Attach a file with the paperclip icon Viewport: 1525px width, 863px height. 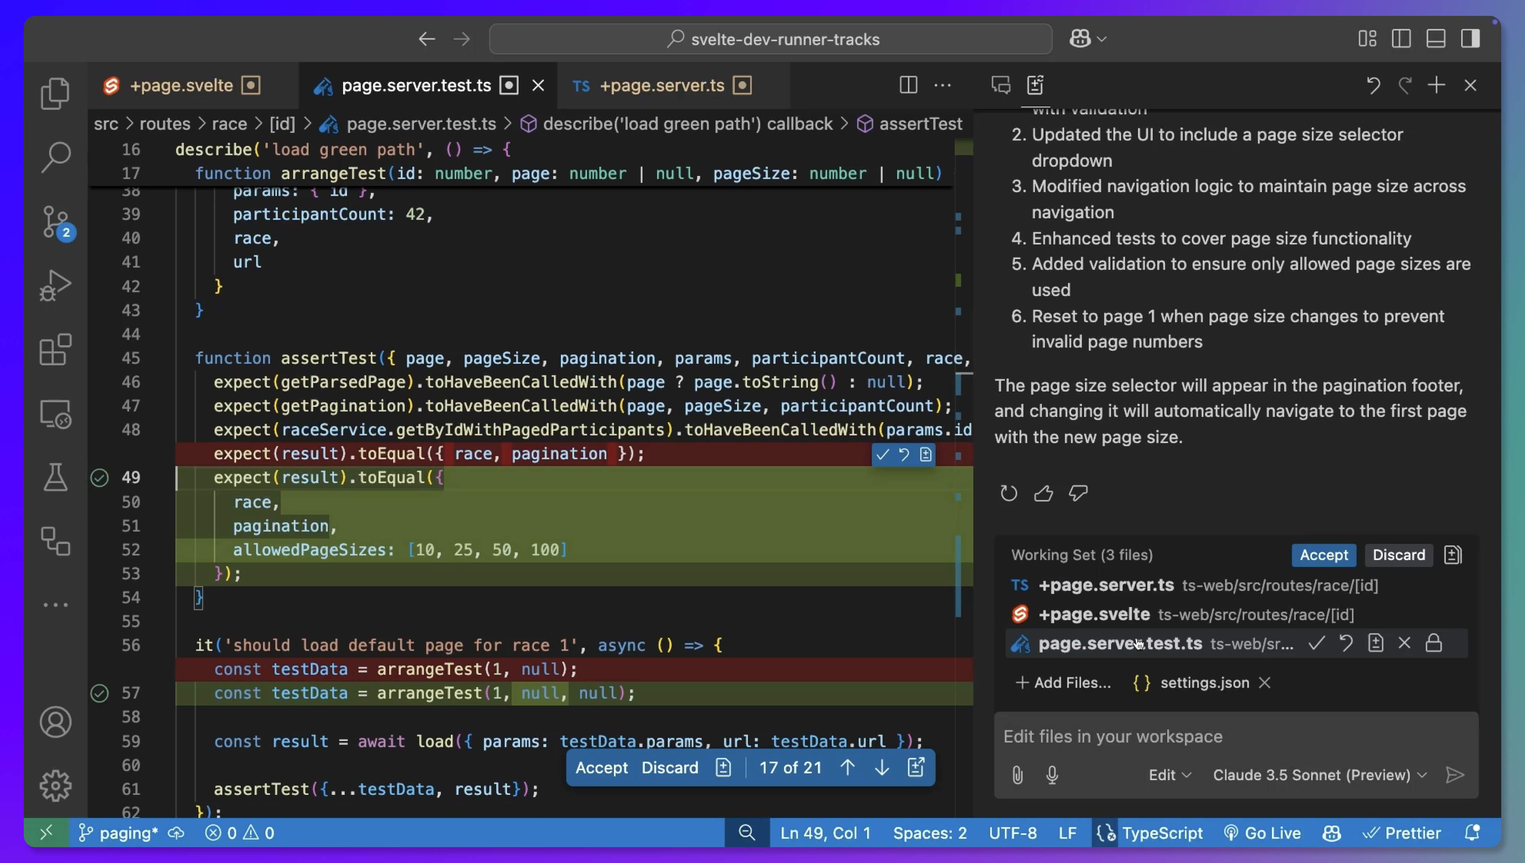(1017, 775)
